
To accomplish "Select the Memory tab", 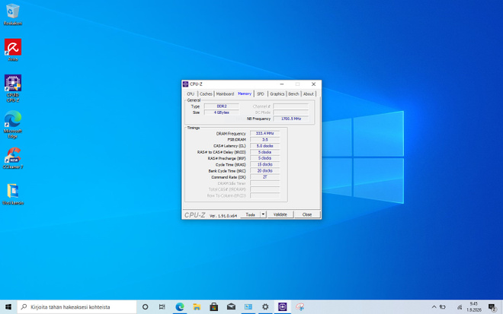I will click(245, 94).
